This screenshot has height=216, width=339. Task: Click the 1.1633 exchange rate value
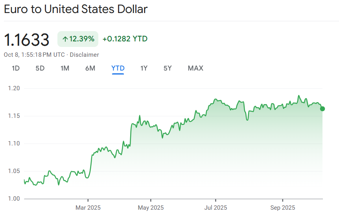pos(27,40)
